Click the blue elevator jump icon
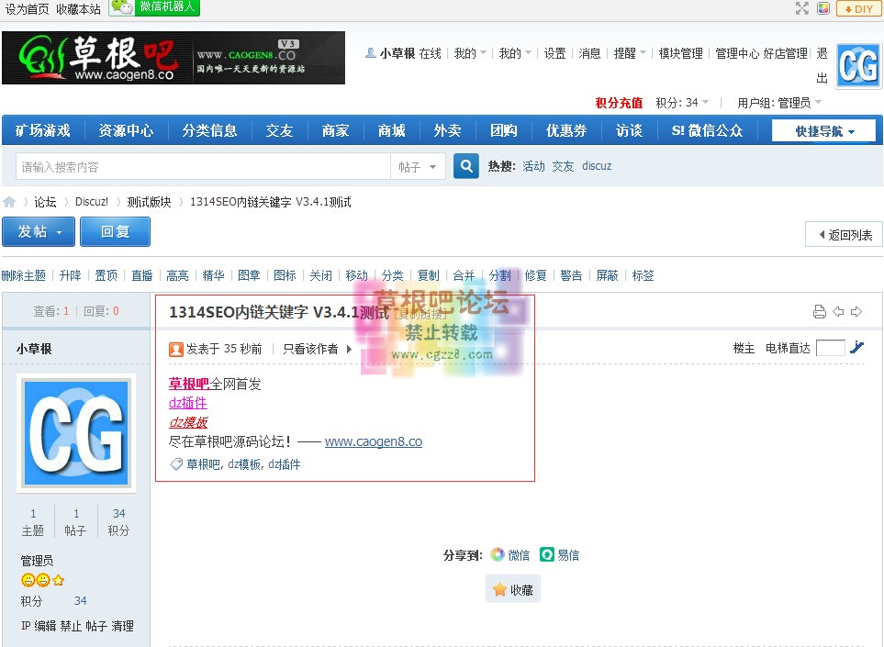884x647 pixels. pyautogui.click(x=856, y=348)
